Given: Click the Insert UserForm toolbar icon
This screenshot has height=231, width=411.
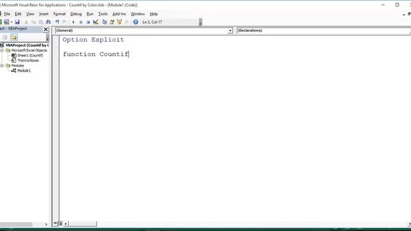Looking at the screenshot, I should [6, 22].
